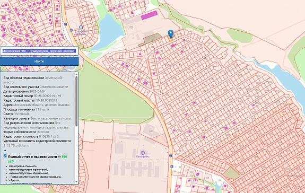Screen dimensions: 305x193
Task: Click the Вид объекта недвижимости row
Action: [32, 80]
